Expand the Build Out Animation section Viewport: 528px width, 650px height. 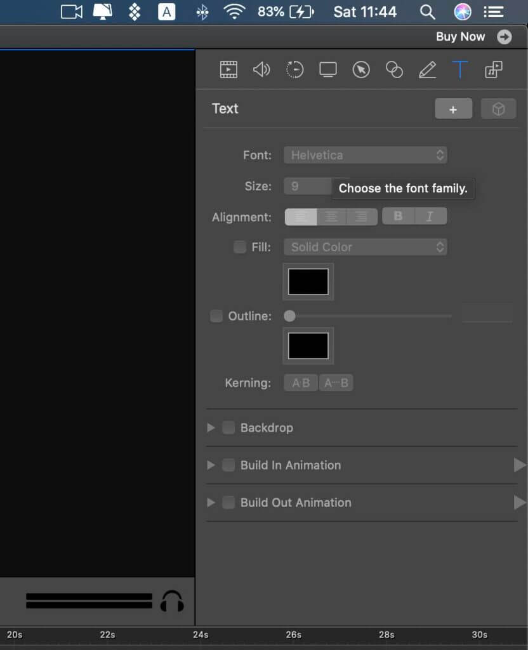pyautogui.click(x=211, y=503)
